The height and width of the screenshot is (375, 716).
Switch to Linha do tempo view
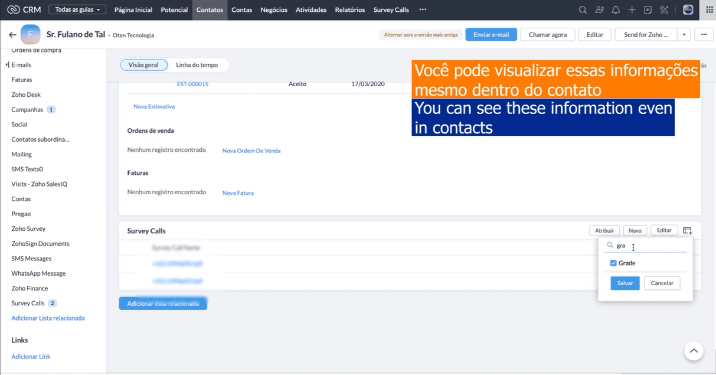(197, 65)
